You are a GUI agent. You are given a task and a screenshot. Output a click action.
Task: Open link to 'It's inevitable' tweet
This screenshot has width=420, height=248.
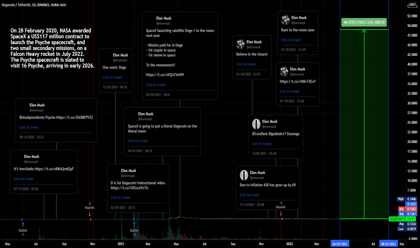[23, 179]
